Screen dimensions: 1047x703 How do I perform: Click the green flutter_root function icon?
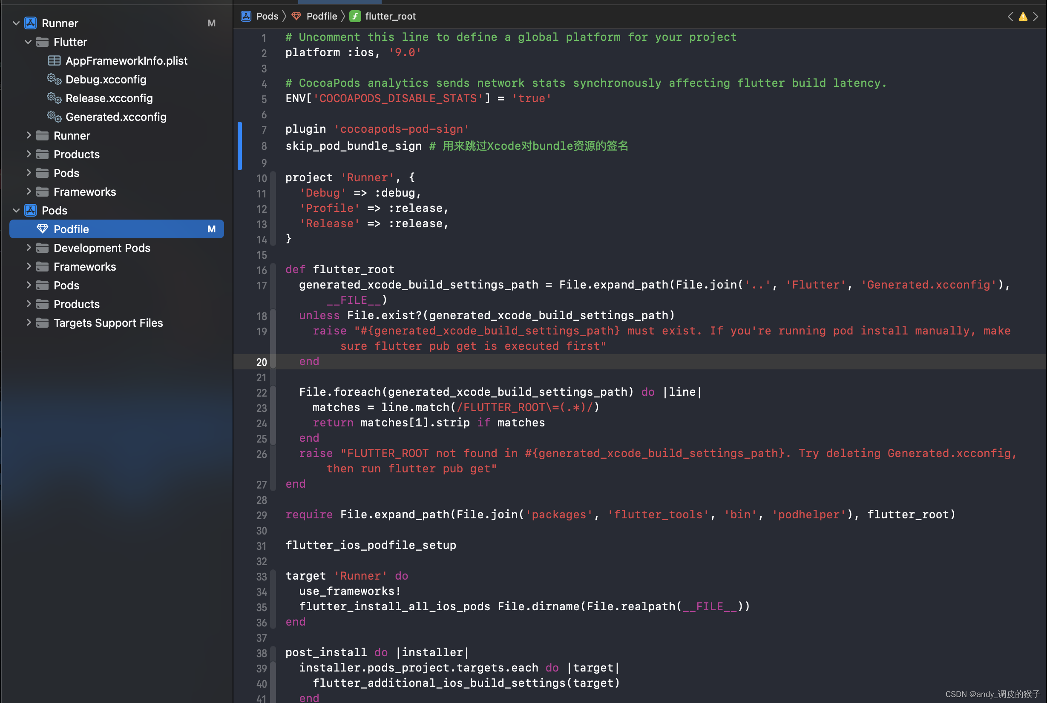click(x=355, y=17)
